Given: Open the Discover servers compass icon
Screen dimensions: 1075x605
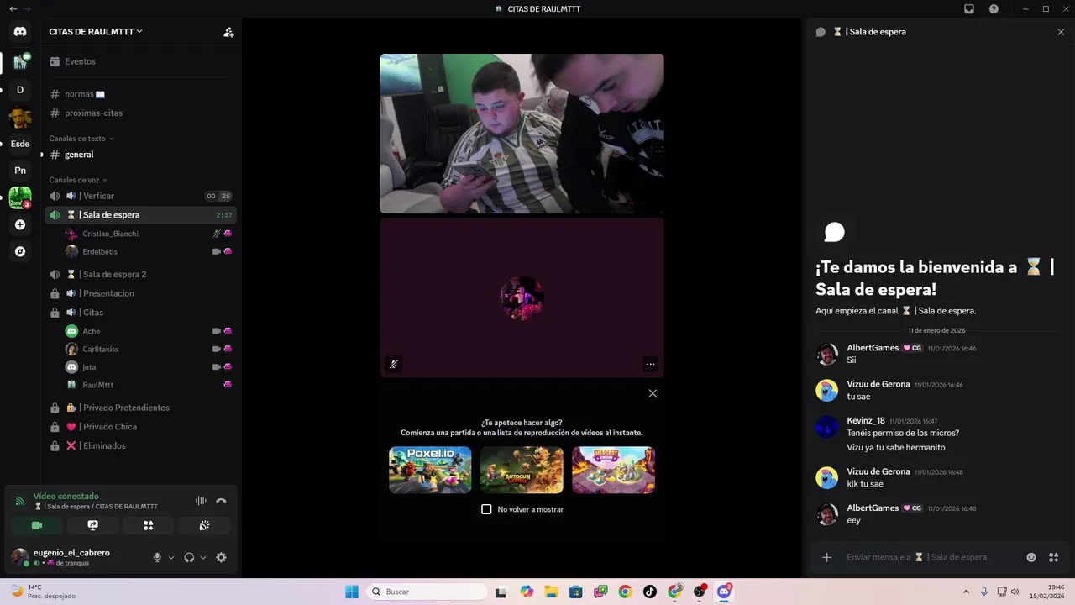Looking at the screenshot, I should (x=20, y=251).
